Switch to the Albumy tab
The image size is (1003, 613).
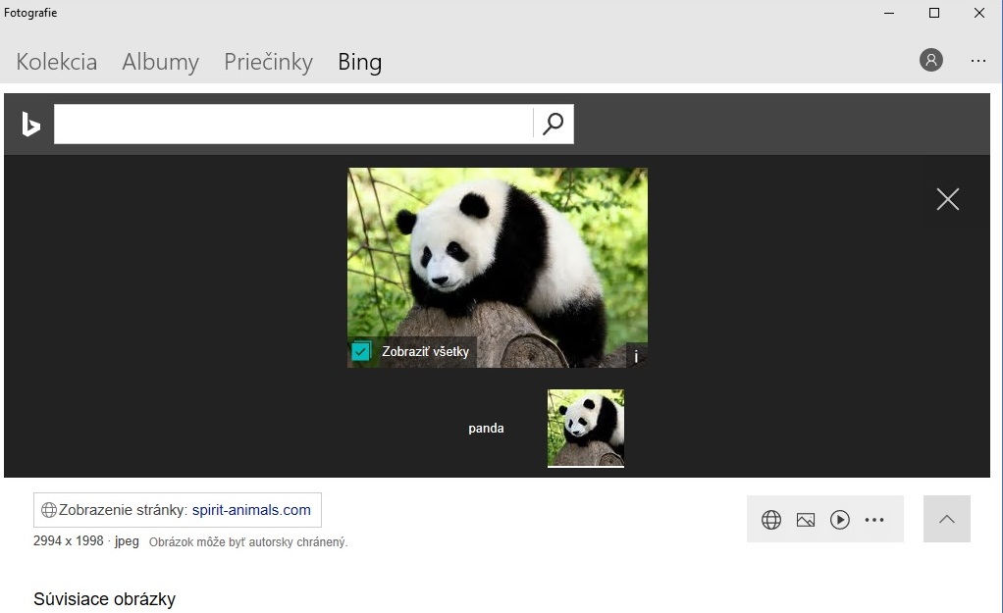[x=161, y=62]
